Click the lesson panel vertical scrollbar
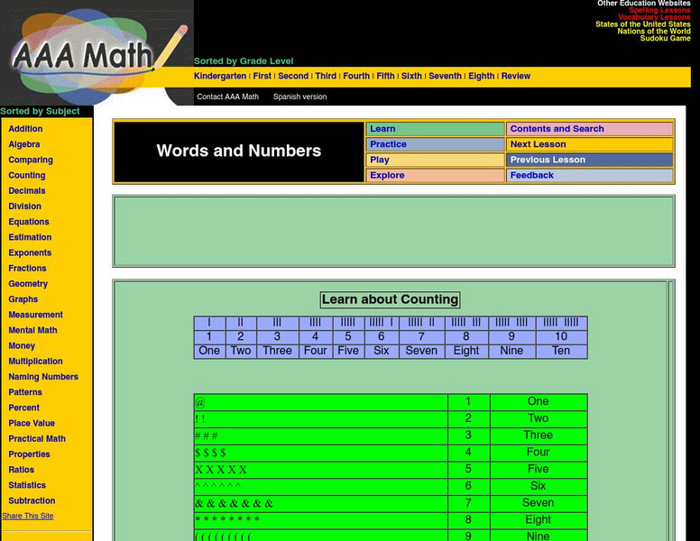 [670, 410]
